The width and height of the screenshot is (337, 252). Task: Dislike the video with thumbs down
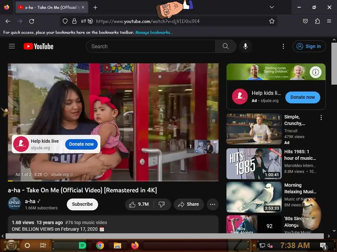point(162,204)
